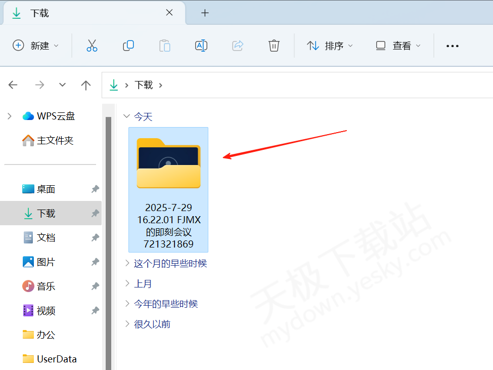Viewport: 493px width, 370px height.
Task: Click the Paste icon on the toolbar
Action: tap(165, 46)
